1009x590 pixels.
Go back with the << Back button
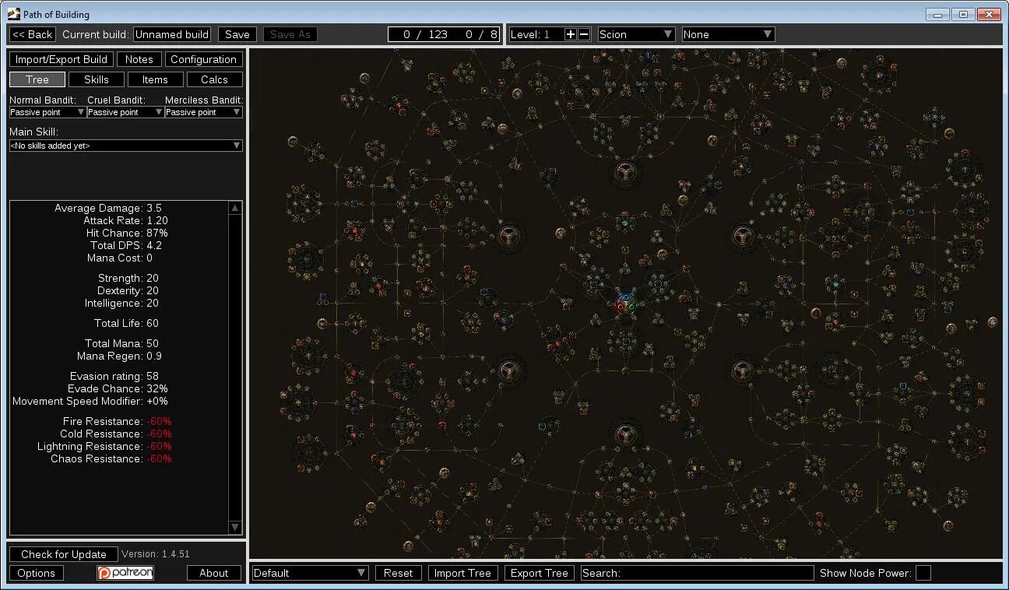(x=33, y=34)
